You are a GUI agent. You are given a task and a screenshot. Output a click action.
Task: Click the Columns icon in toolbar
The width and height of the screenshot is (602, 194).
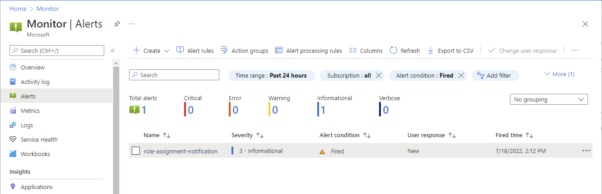[x=353, y=51]
